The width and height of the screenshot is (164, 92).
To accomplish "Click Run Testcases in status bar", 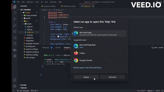I will 23,91.
